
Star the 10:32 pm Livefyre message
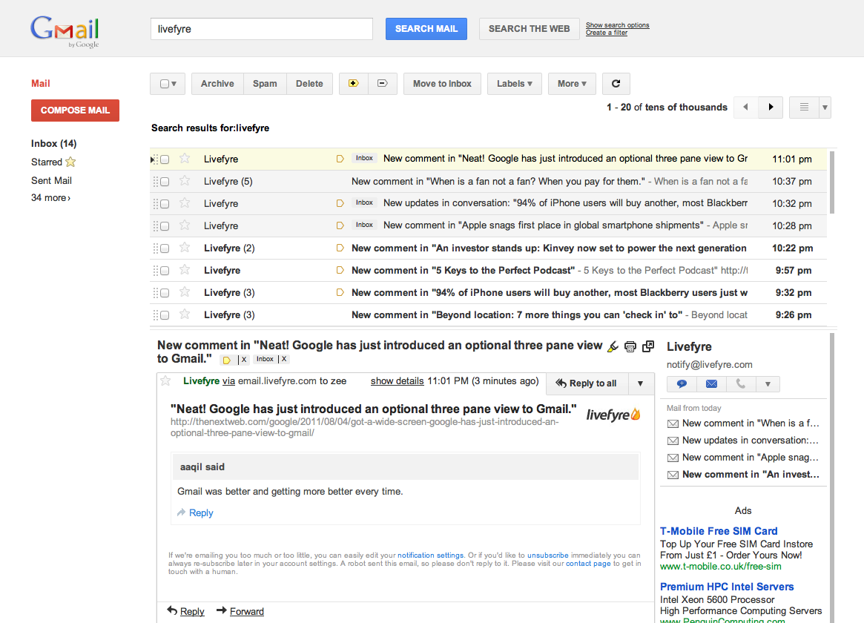click(185, 203)
